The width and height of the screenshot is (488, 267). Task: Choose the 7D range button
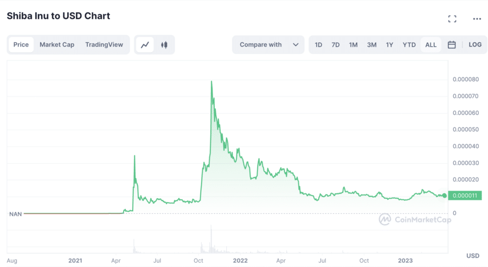(x=336, y=45)
